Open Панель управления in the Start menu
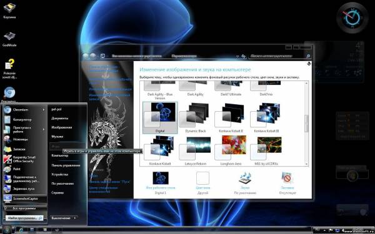The width and height of the screenshot is (375, 234). click(66, 165)
